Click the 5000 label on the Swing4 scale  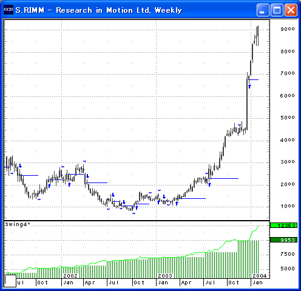click(288, 269)
